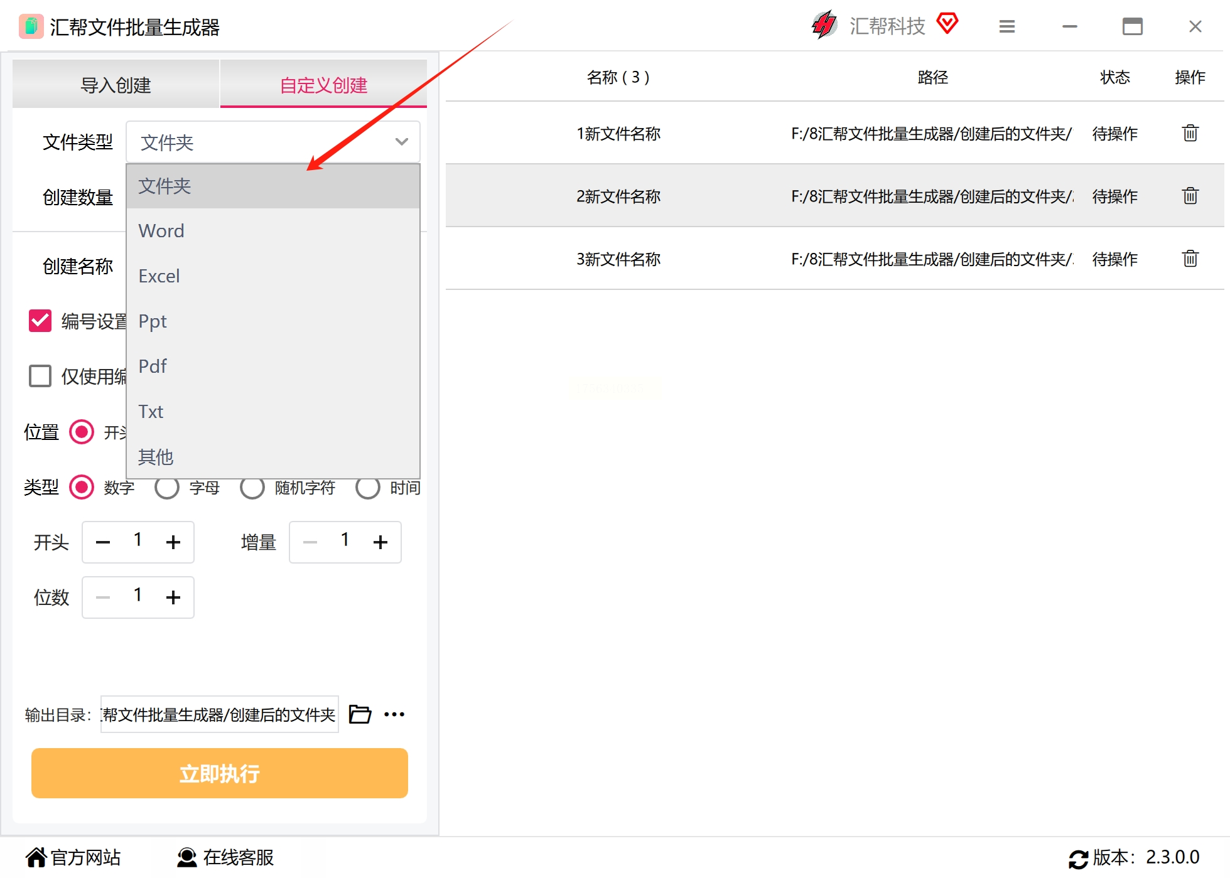Screen dimensions: 1230x878
Task: Switch to 导入创建 tab
Action: (116, 85)
